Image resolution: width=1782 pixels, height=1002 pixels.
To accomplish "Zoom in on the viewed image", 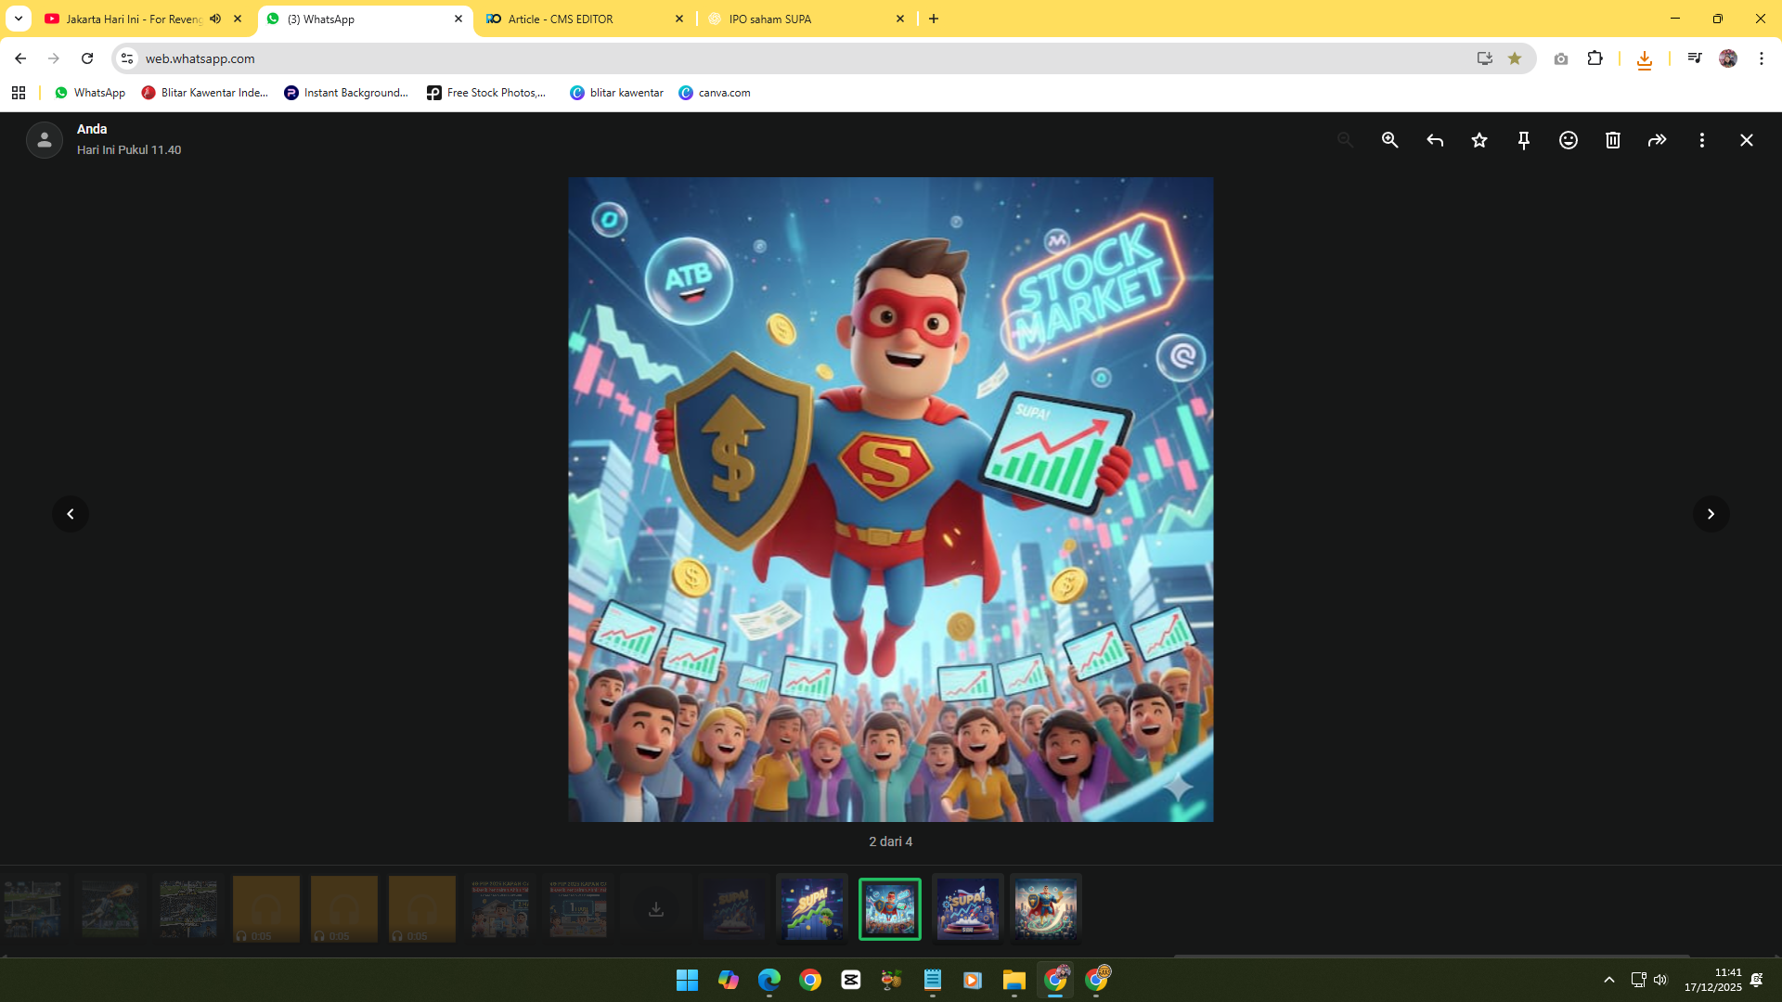I will 1389,140.
